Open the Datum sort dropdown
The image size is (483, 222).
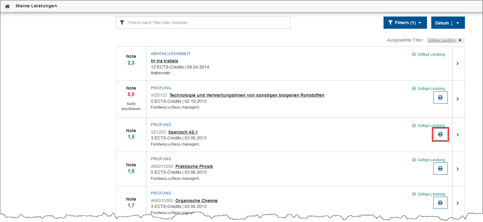tap(447, 23)
